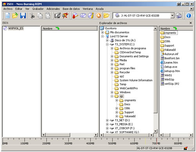Expand the Documents and Settings folder
Image resolution: width=196 pixels, height=152 pixels.
(x=112, y=56)
